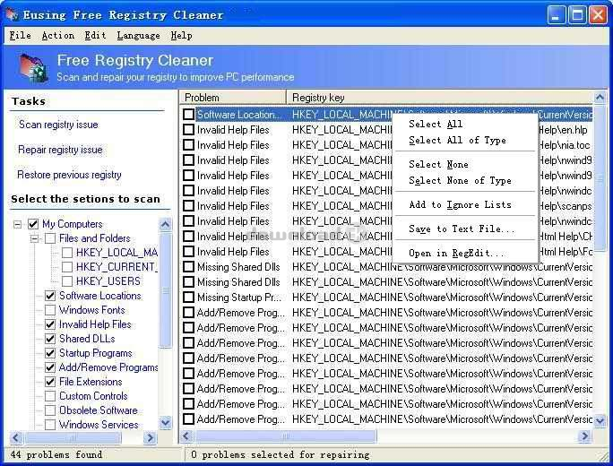Click the sections tree vertical scrollbar thumb
Image resolution: width=613 pixels, height=466 pixels.
click(166, 289)
